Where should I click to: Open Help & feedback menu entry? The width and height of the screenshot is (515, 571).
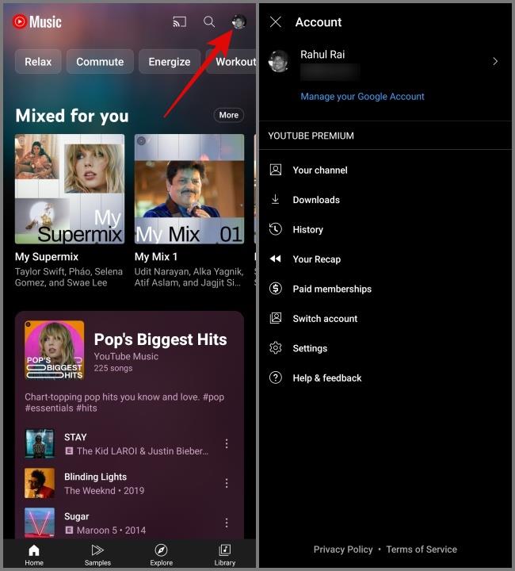click(386, 378)
